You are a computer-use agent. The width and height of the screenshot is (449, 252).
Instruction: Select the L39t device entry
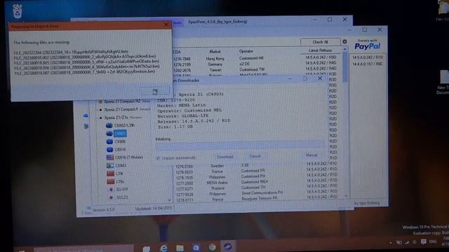point(115,174)
